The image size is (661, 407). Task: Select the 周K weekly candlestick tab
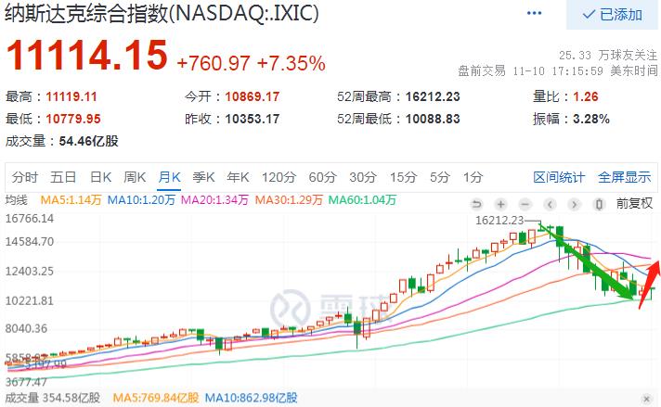coord(135,177)
